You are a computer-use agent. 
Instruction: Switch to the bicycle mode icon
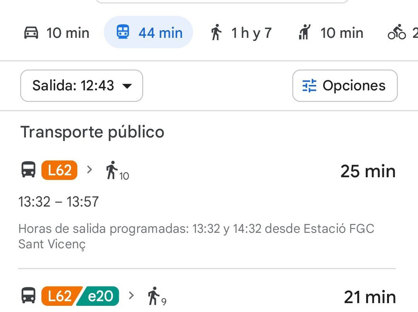pyautogui.click(x=397, y=32)
